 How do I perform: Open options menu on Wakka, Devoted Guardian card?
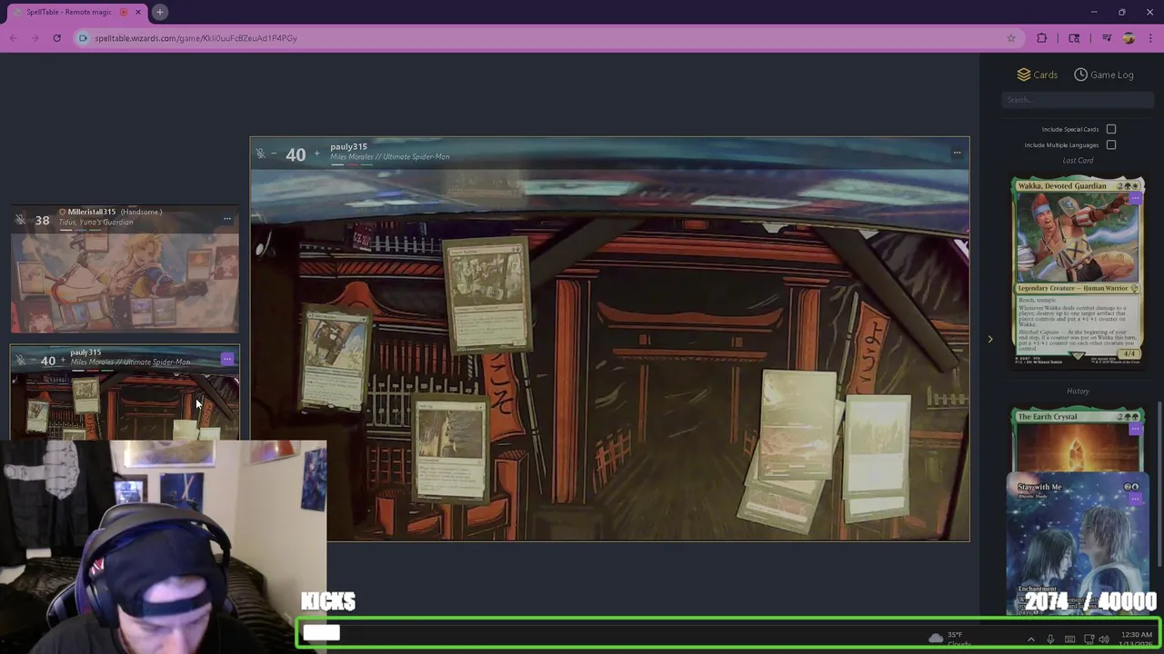[x=1135, y=198]
